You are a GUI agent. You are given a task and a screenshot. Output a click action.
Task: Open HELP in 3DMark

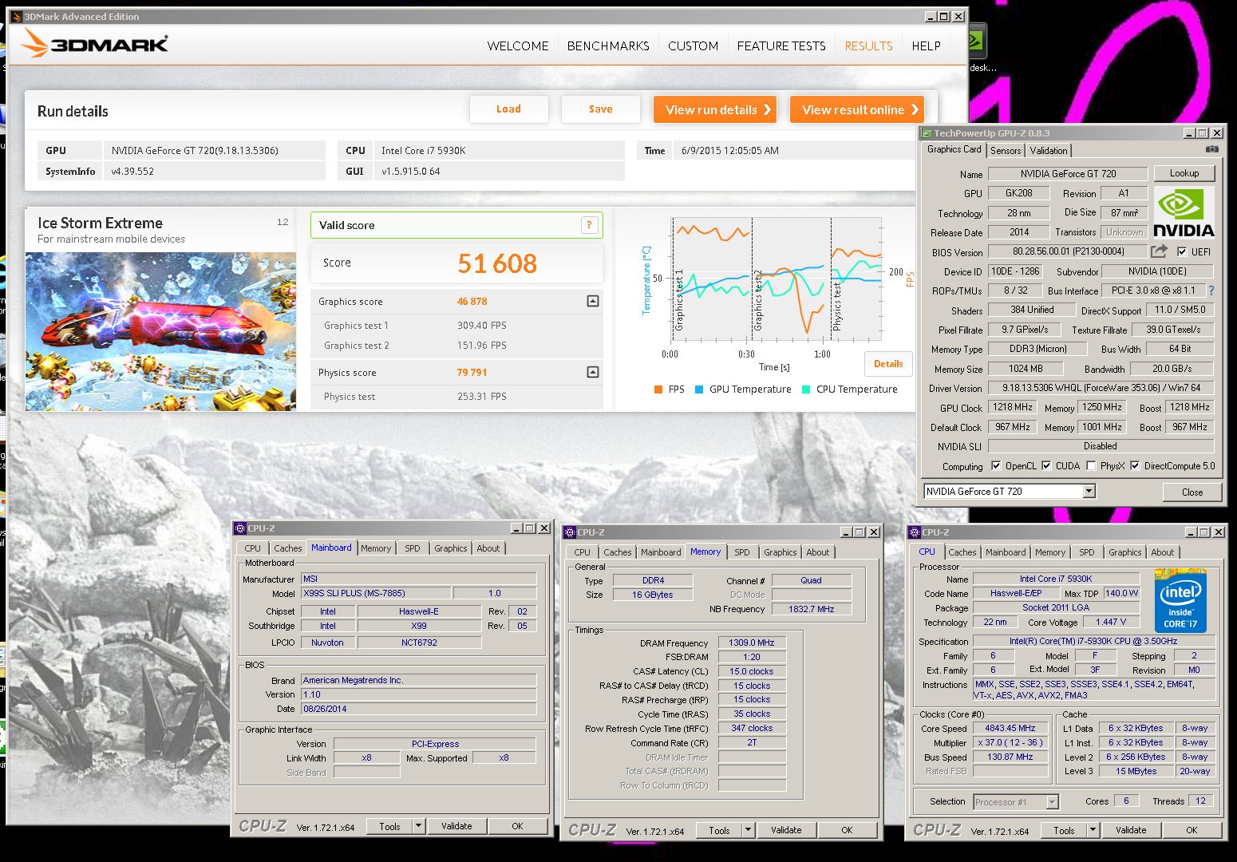coord(926,46)
